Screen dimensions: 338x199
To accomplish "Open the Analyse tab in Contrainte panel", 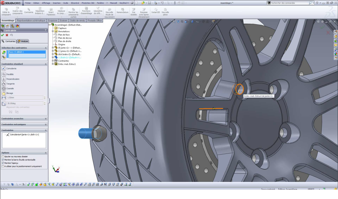I will [23, 41].
